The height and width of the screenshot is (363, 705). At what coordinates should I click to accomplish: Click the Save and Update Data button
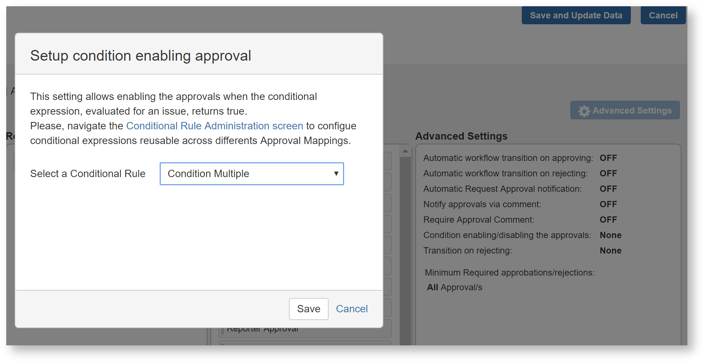tap(576, 15)
